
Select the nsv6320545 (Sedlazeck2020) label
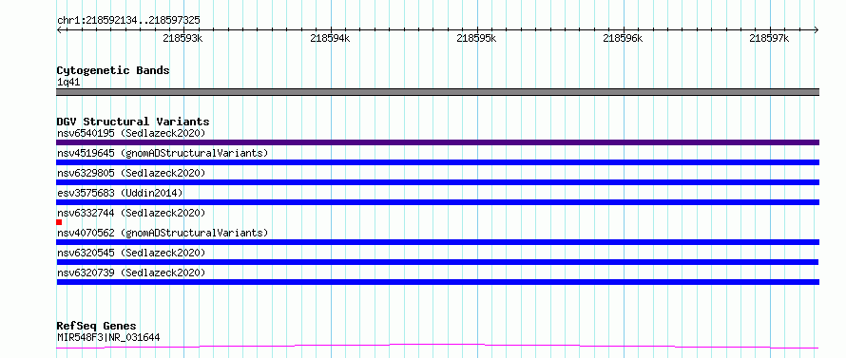pos(131,253)
